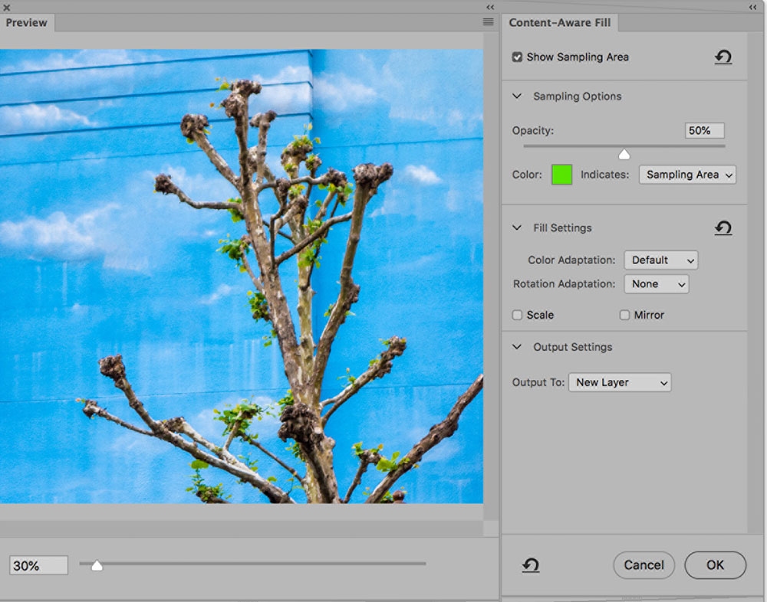Open the Output To dropdown
Image resolution: width=767 pixels, height=602 pixels.
(x=620, y=383)
